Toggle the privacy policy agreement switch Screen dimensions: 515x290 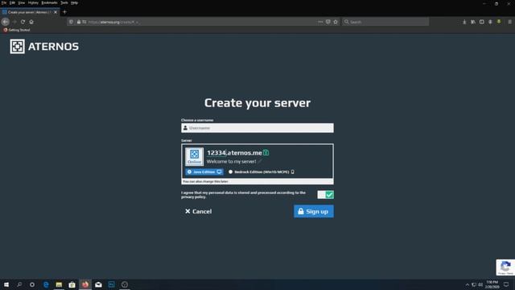[325, 195]
